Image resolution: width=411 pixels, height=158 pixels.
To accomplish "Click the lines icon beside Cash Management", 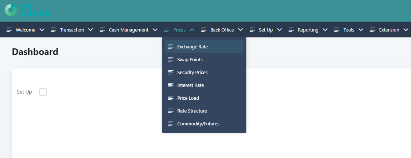I will pyautogui.click(x=103, y=30).
